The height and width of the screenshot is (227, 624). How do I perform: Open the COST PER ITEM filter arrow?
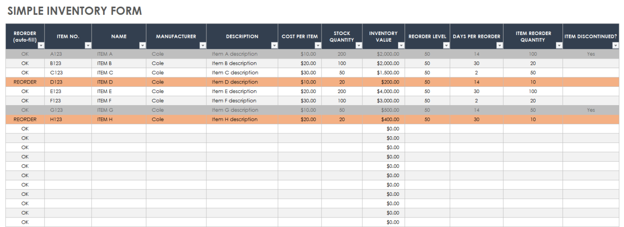coord(318,46)
